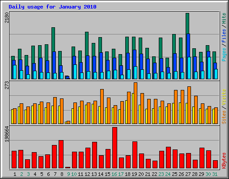Select day 21 on the x-axis
The width and height of the screenshot is (229, 179).
148,174
